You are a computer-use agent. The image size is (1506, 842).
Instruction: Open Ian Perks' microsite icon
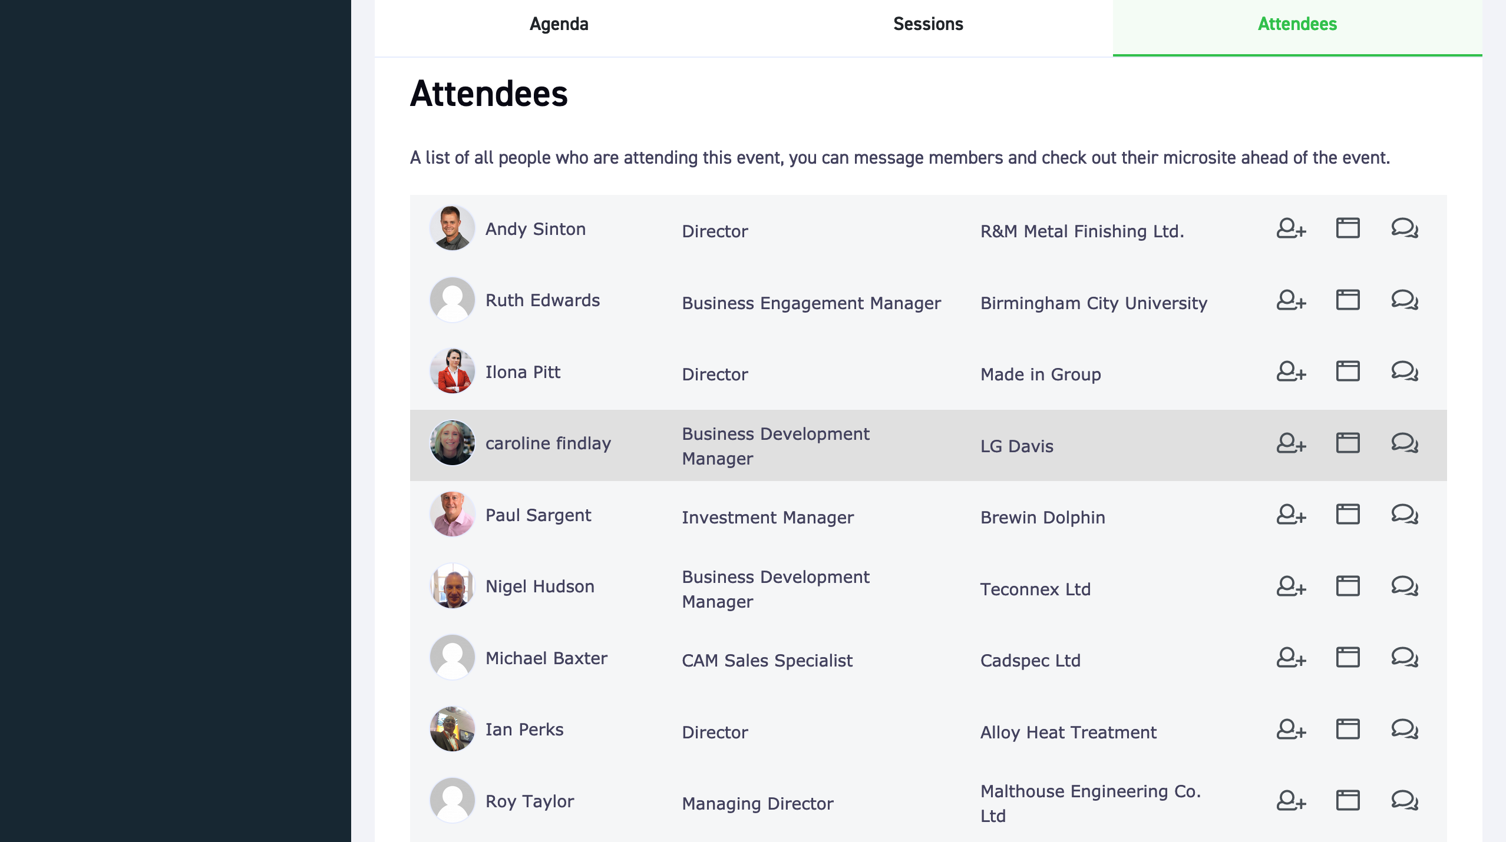1348,729
